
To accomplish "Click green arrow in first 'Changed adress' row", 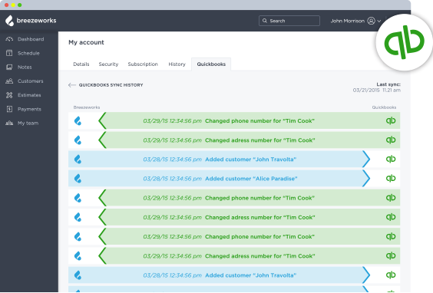I will (102, 140).
